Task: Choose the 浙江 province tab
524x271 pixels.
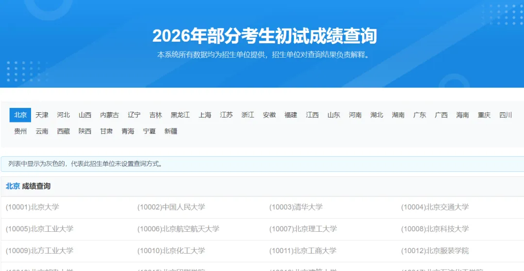Action: [247, 115]
